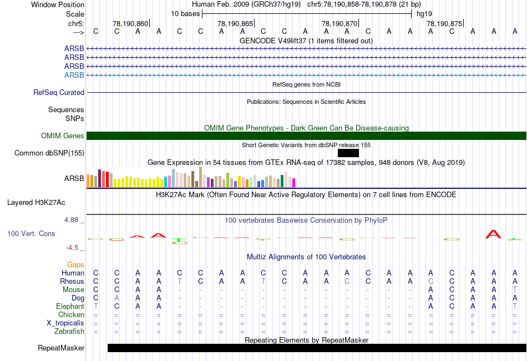Click the Rhesus species label
This screenshot has height=361, width=527.
pyautogui.click(x=72, y=281)
